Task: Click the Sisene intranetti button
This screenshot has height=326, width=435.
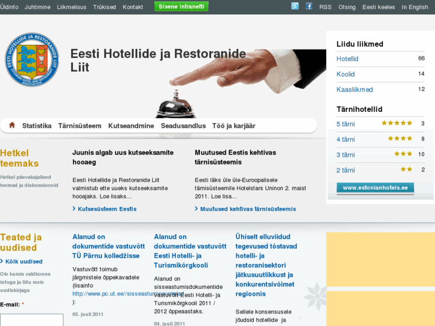Action: [181, 7]
